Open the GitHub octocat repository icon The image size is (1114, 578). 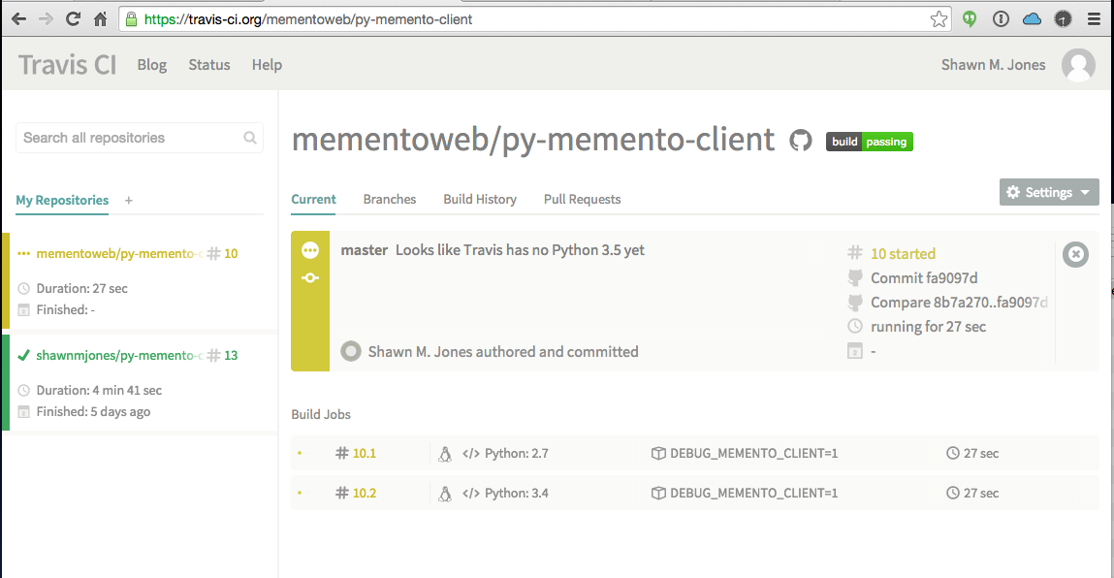[x=801, y=140]
